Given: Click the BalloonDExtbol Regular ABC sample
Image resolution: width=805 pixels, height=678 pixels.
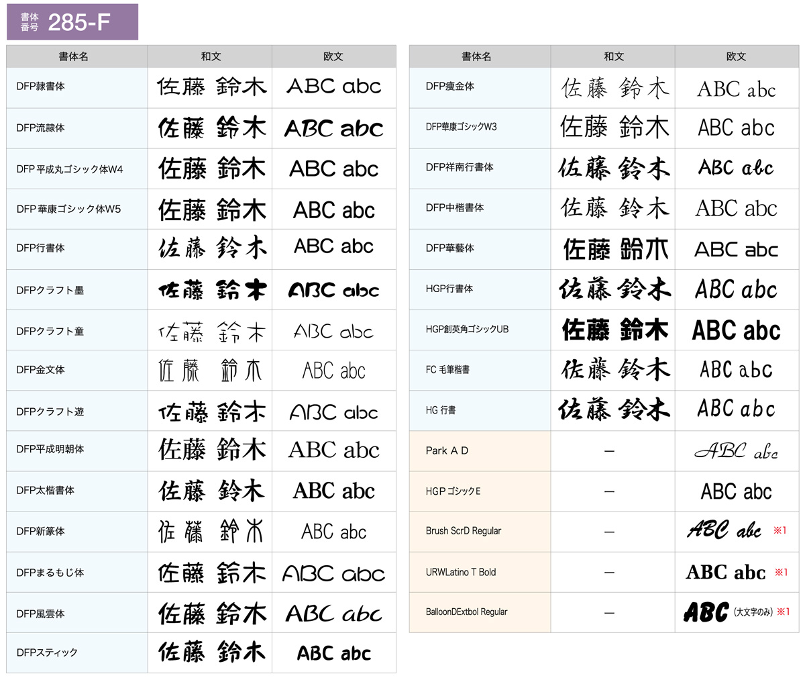Looking at the screenshot, I should point(706,612).
